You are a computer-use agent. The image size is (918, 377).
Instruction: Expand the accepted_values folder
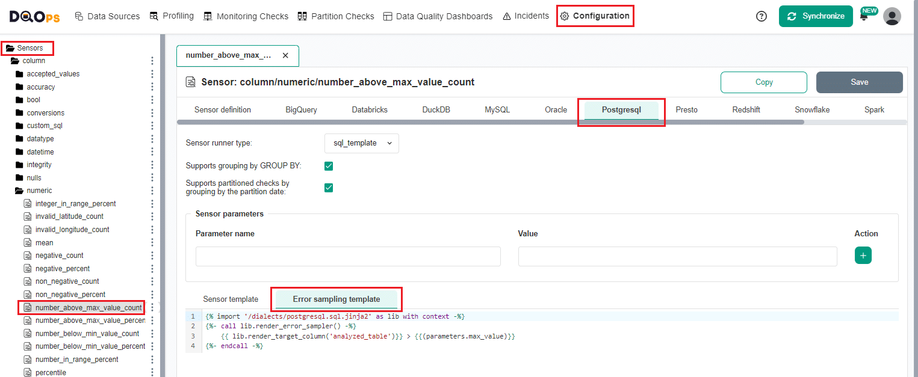[x=19, y=74]
